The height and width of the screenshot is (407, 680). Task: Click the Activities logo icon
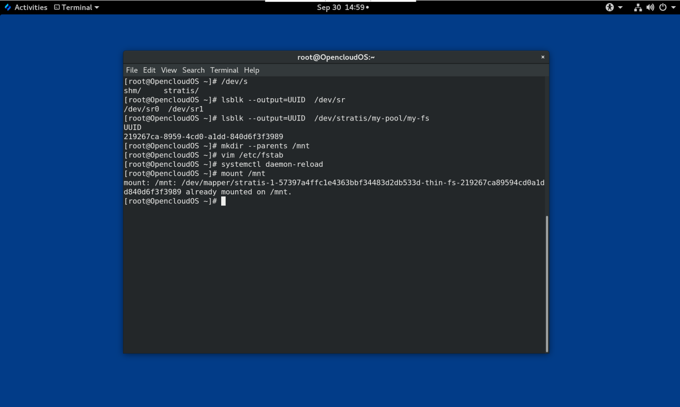pyautogui.click(x=7, y=7)
